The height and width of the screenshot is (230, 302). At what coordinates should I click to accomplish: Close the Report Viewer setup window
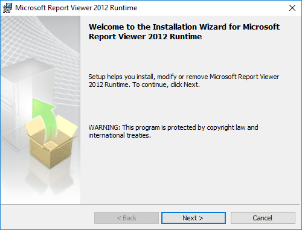click(x=292, y=8)
